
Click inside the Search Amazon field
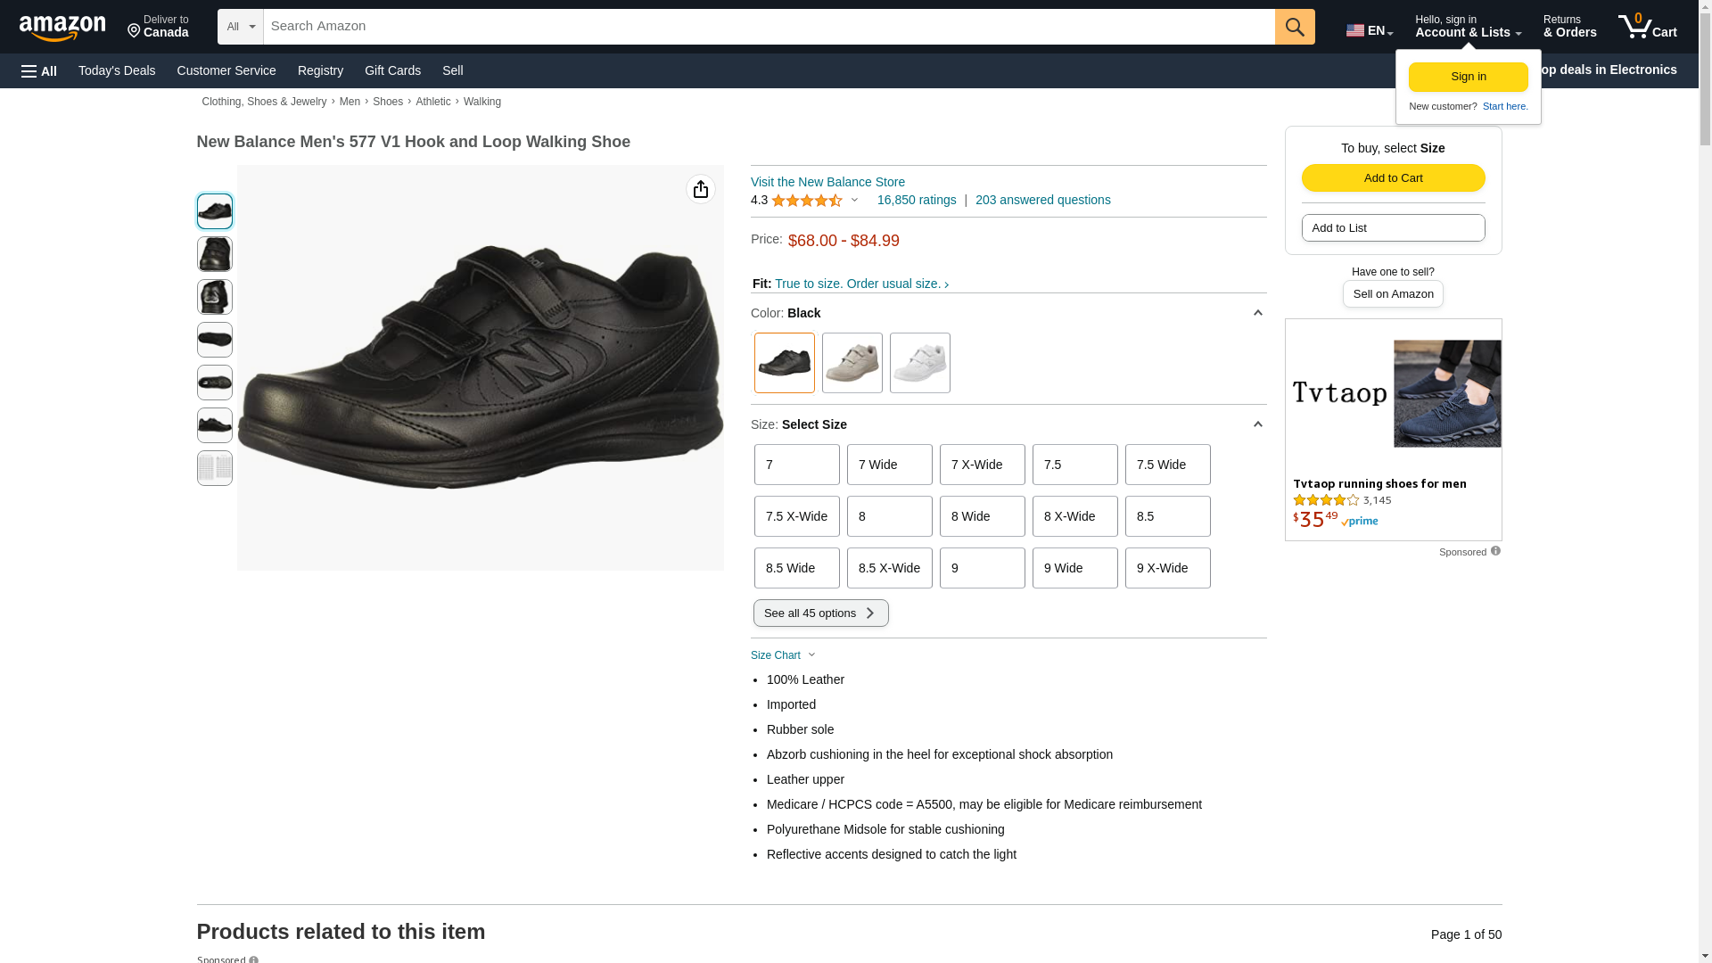[x=769, y=27]
